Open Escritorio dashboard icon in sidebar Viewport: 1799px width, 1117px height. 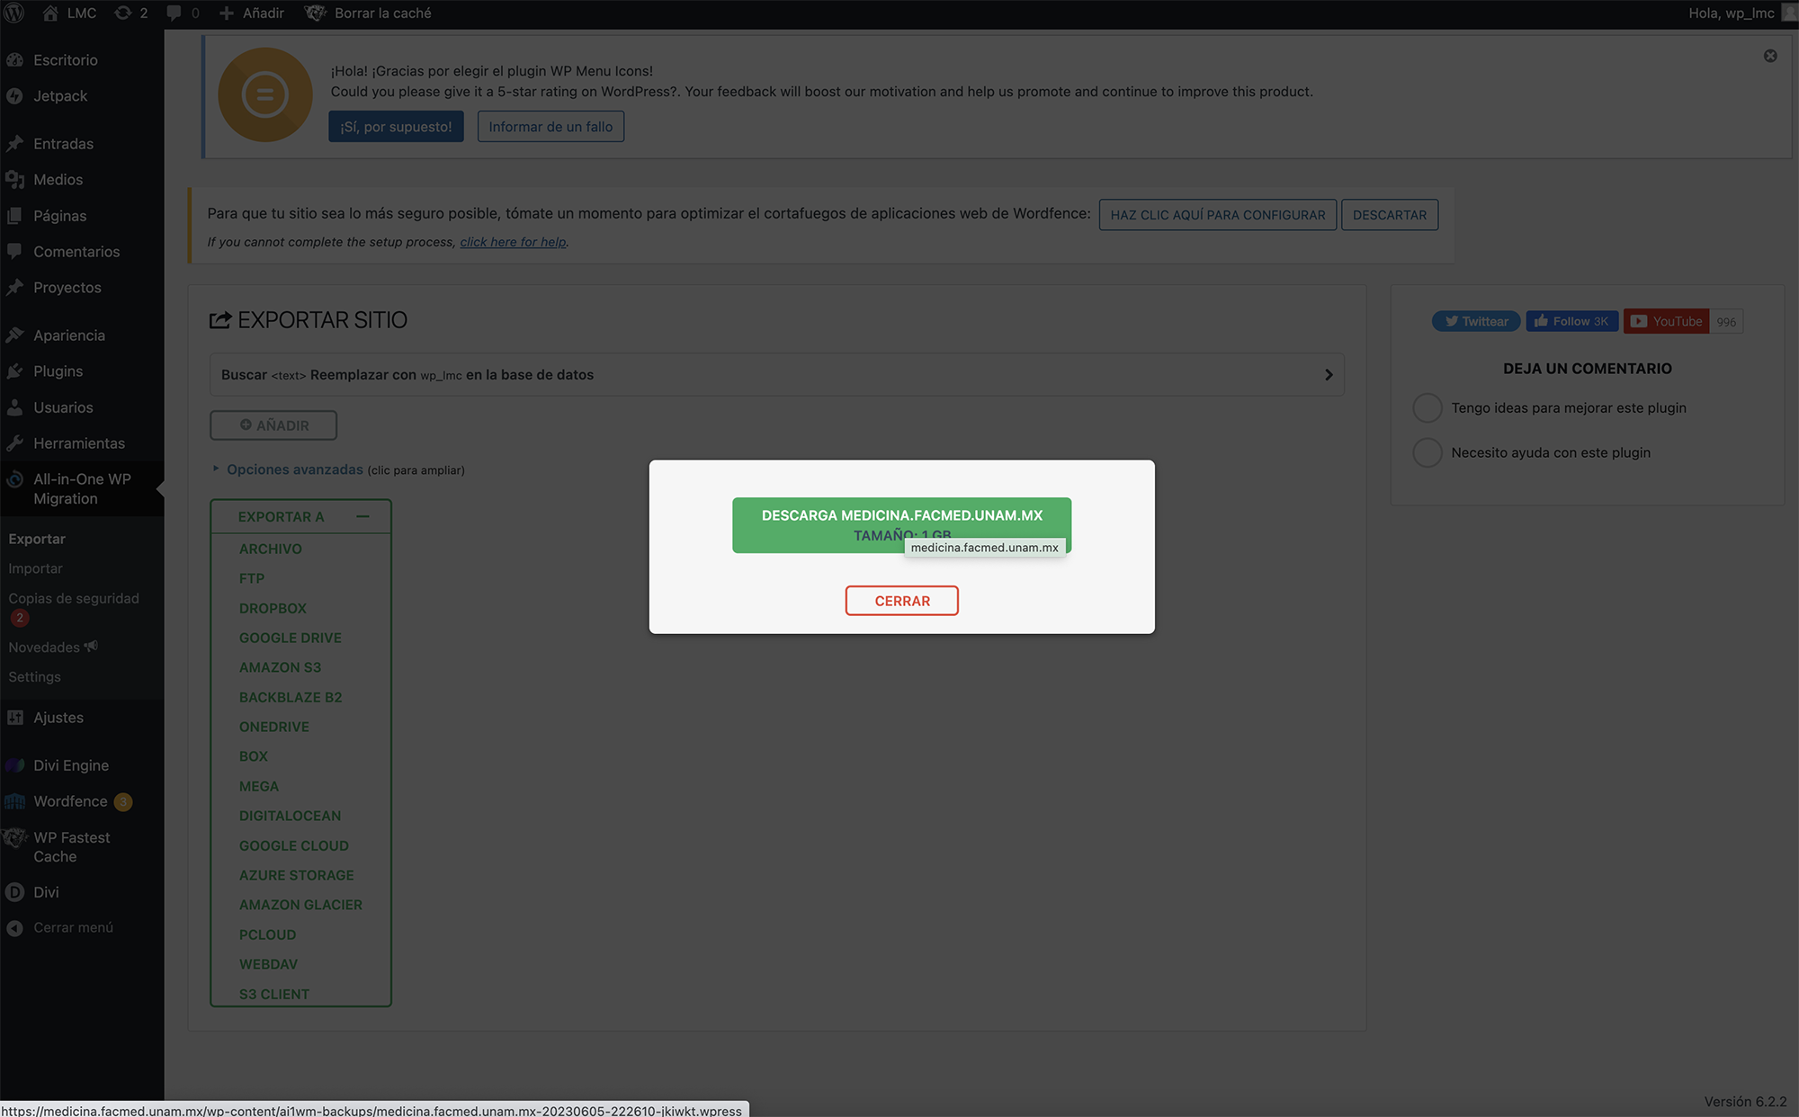[14, 59]
